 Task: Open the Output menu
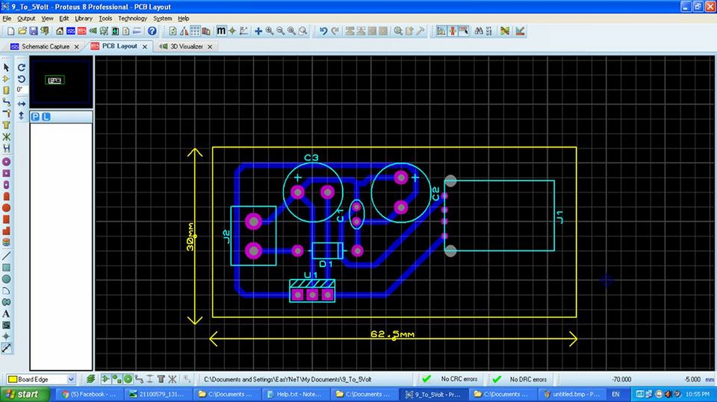point(26,18)
